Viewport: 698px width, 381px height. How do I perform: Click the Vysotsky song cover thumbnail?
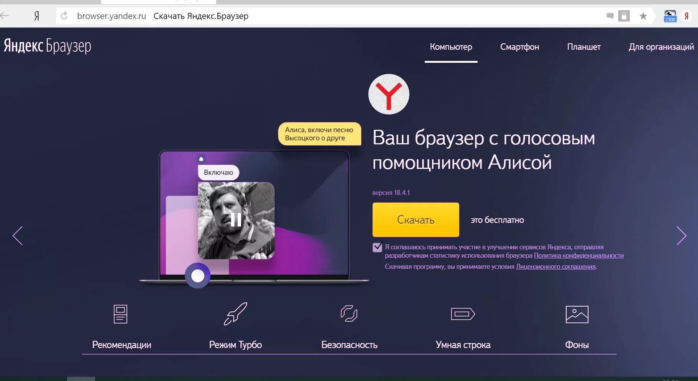point(236,221)
